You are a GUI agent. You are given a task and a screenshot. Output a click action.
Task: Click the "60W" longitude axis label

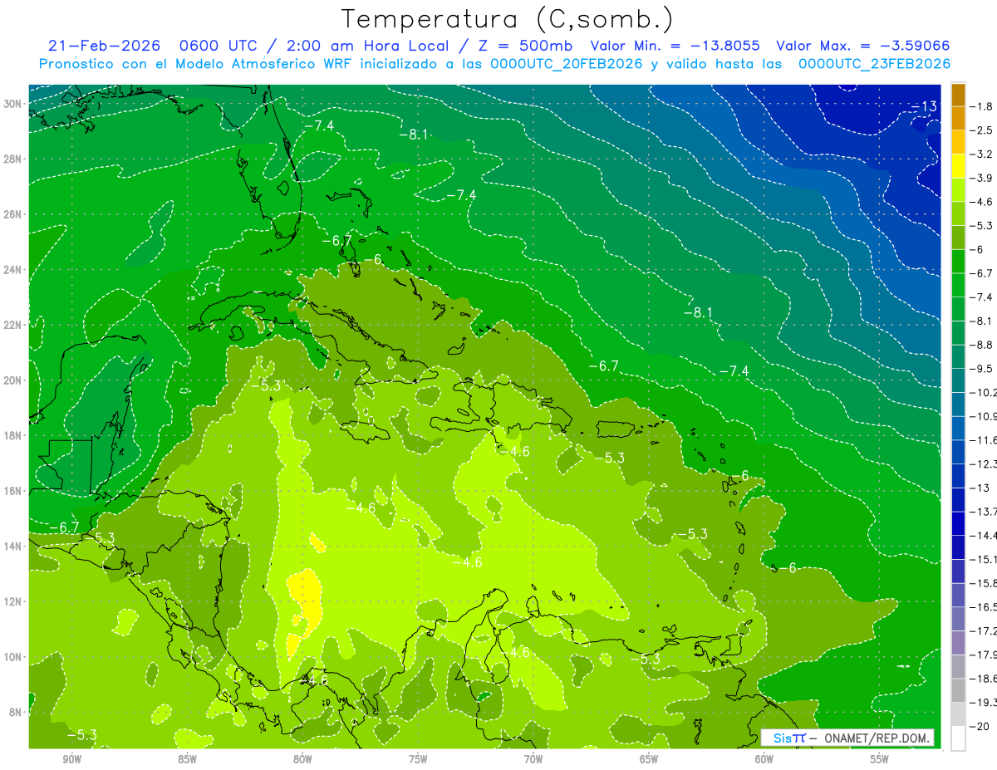pos(764,760)
